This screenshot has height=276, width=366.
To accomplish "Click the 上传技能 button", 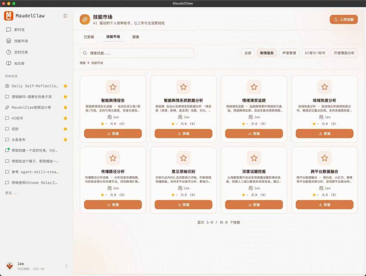I will [343, 19].
